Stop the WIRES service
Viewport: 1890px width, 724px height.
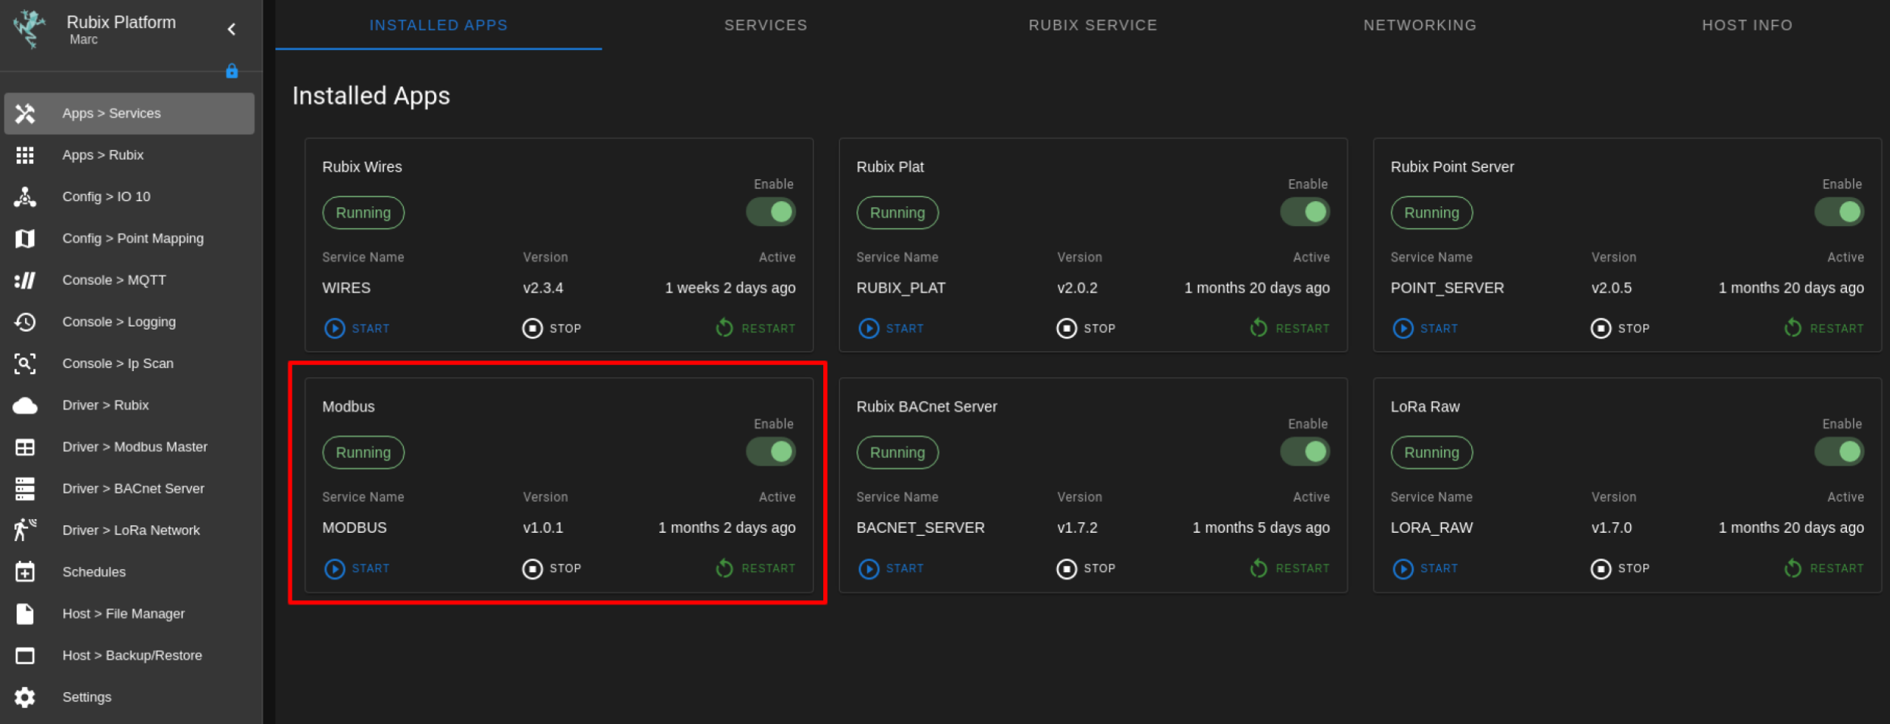(552, 329)
